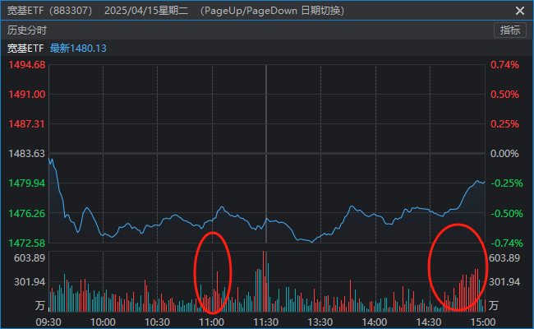The image size is (534, 329).
Task: Click the 09:30 opening time label
Action: 48,322
